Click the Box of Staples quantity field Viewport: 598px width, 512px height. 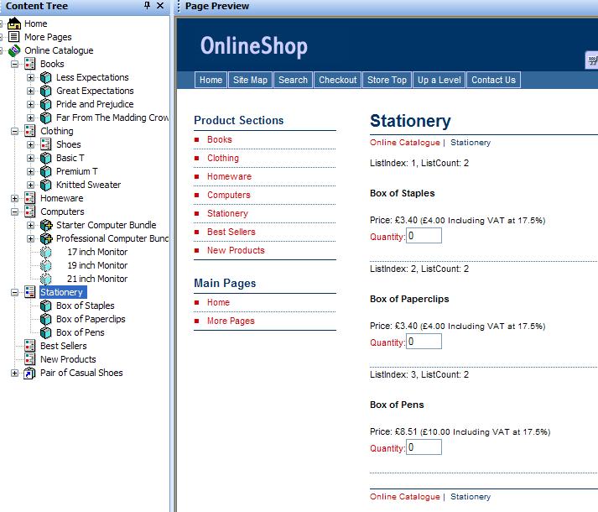coord(424,236)
